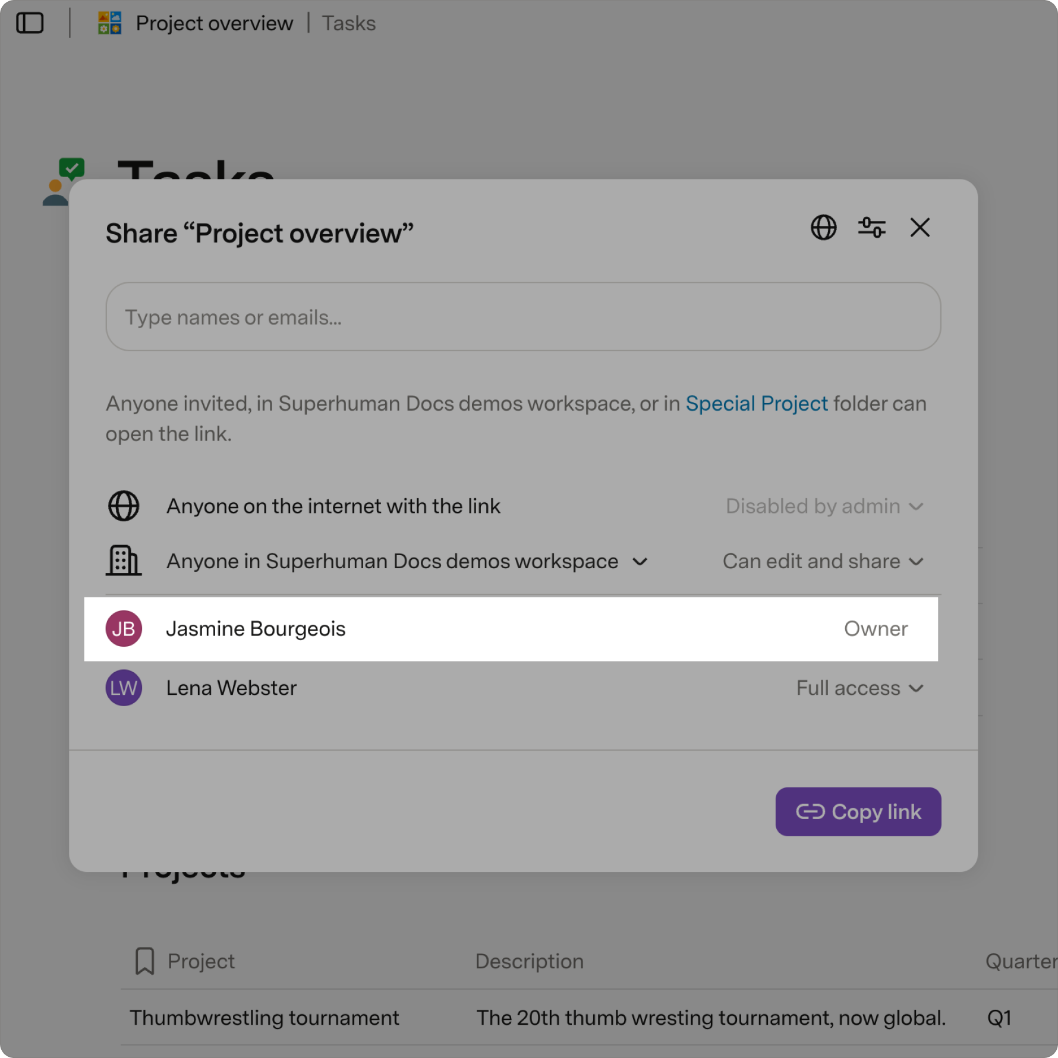The height and width of the screenshot is (1058, 1058).
Task: Toggle the sidebar panel icon
Action: 30,23
